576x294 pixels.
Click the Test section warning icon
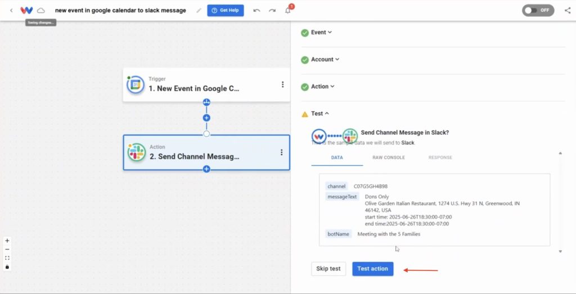click(x=304, y=114)
